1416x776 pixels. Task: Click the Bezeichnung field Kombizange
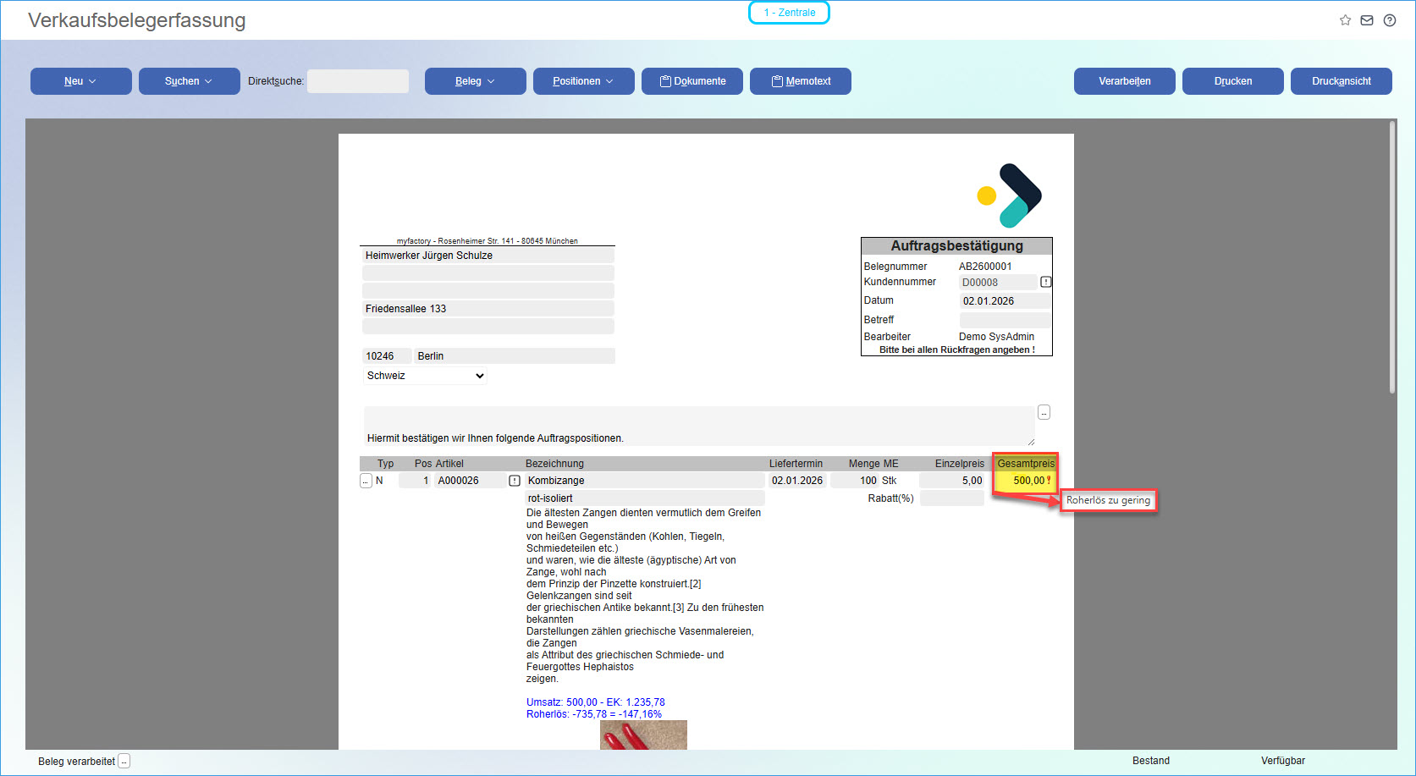[x=645, y=481]
